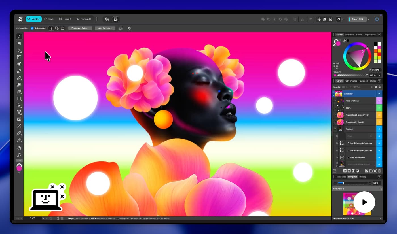
Task: Switch to the Swatches tab
Action: click(349, 35)
